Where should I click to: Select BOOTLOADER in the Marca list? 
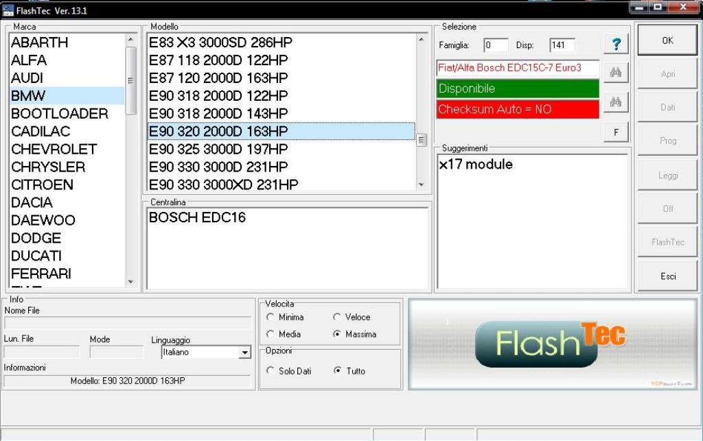pos(67,113)
